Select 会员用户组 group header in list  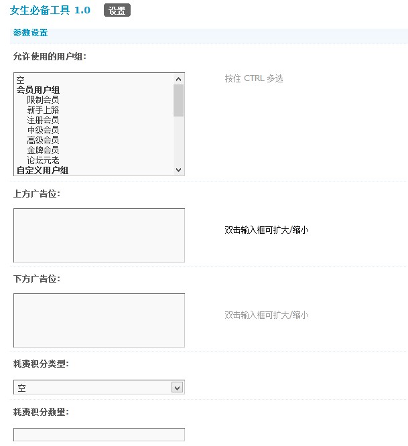point(38,90)
